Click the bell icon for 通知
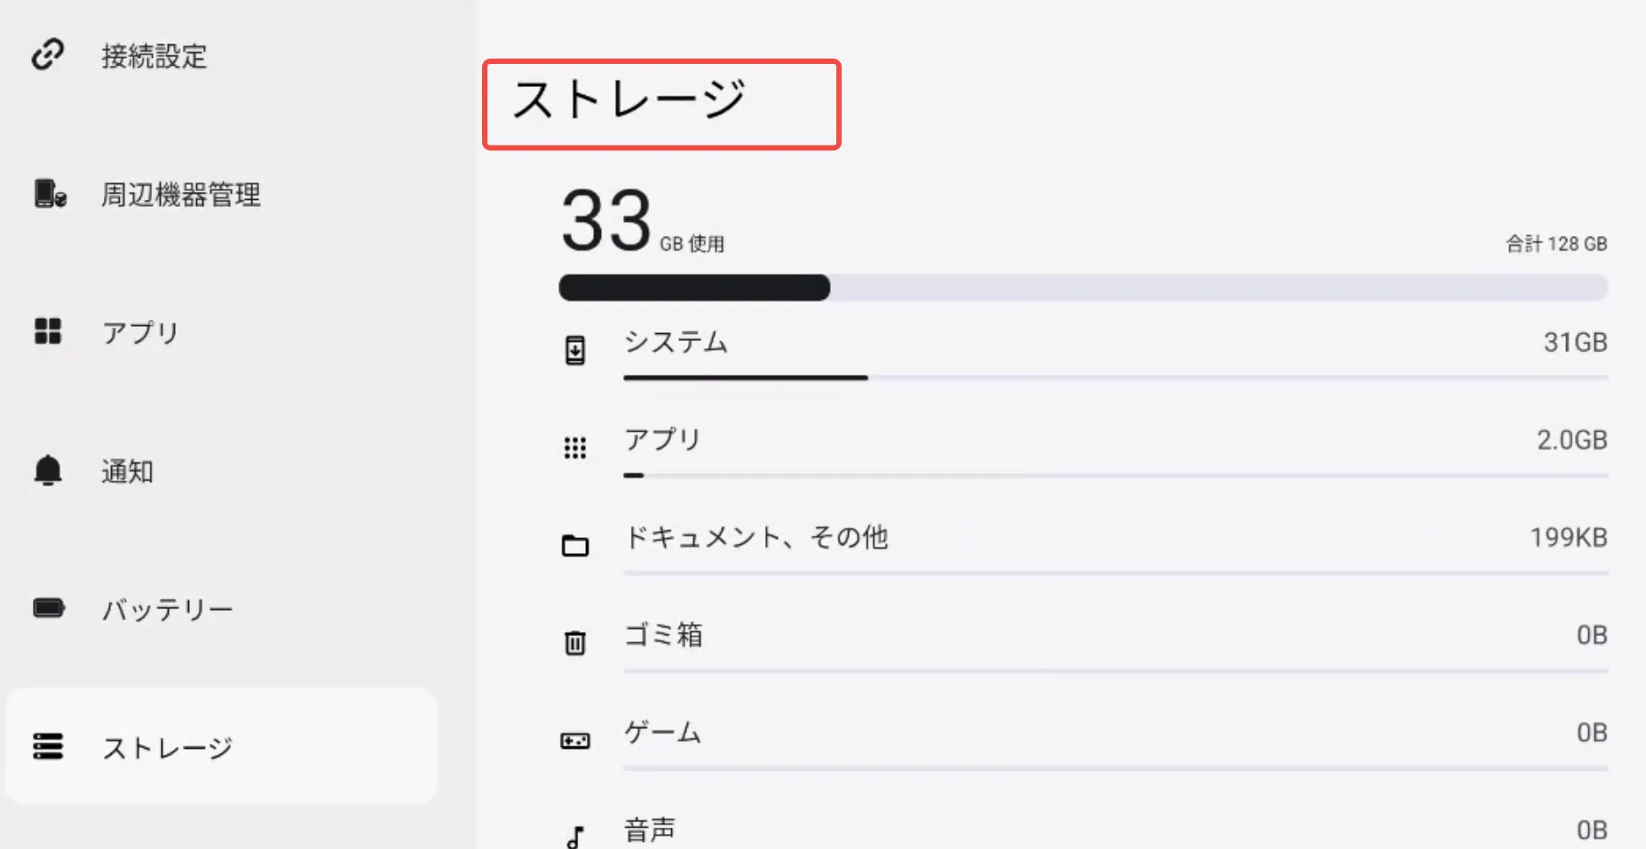1646x849 pixels. tap(48, 470)
